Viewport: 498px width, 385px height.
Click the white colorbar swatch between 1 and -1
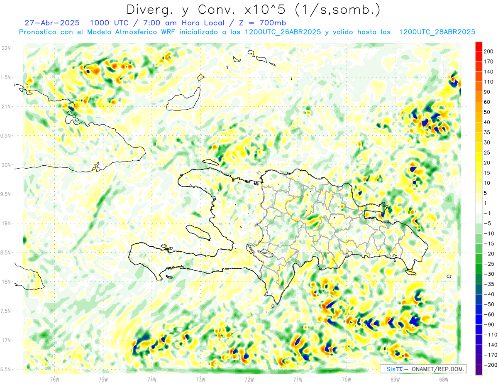(x=478, y=208)
